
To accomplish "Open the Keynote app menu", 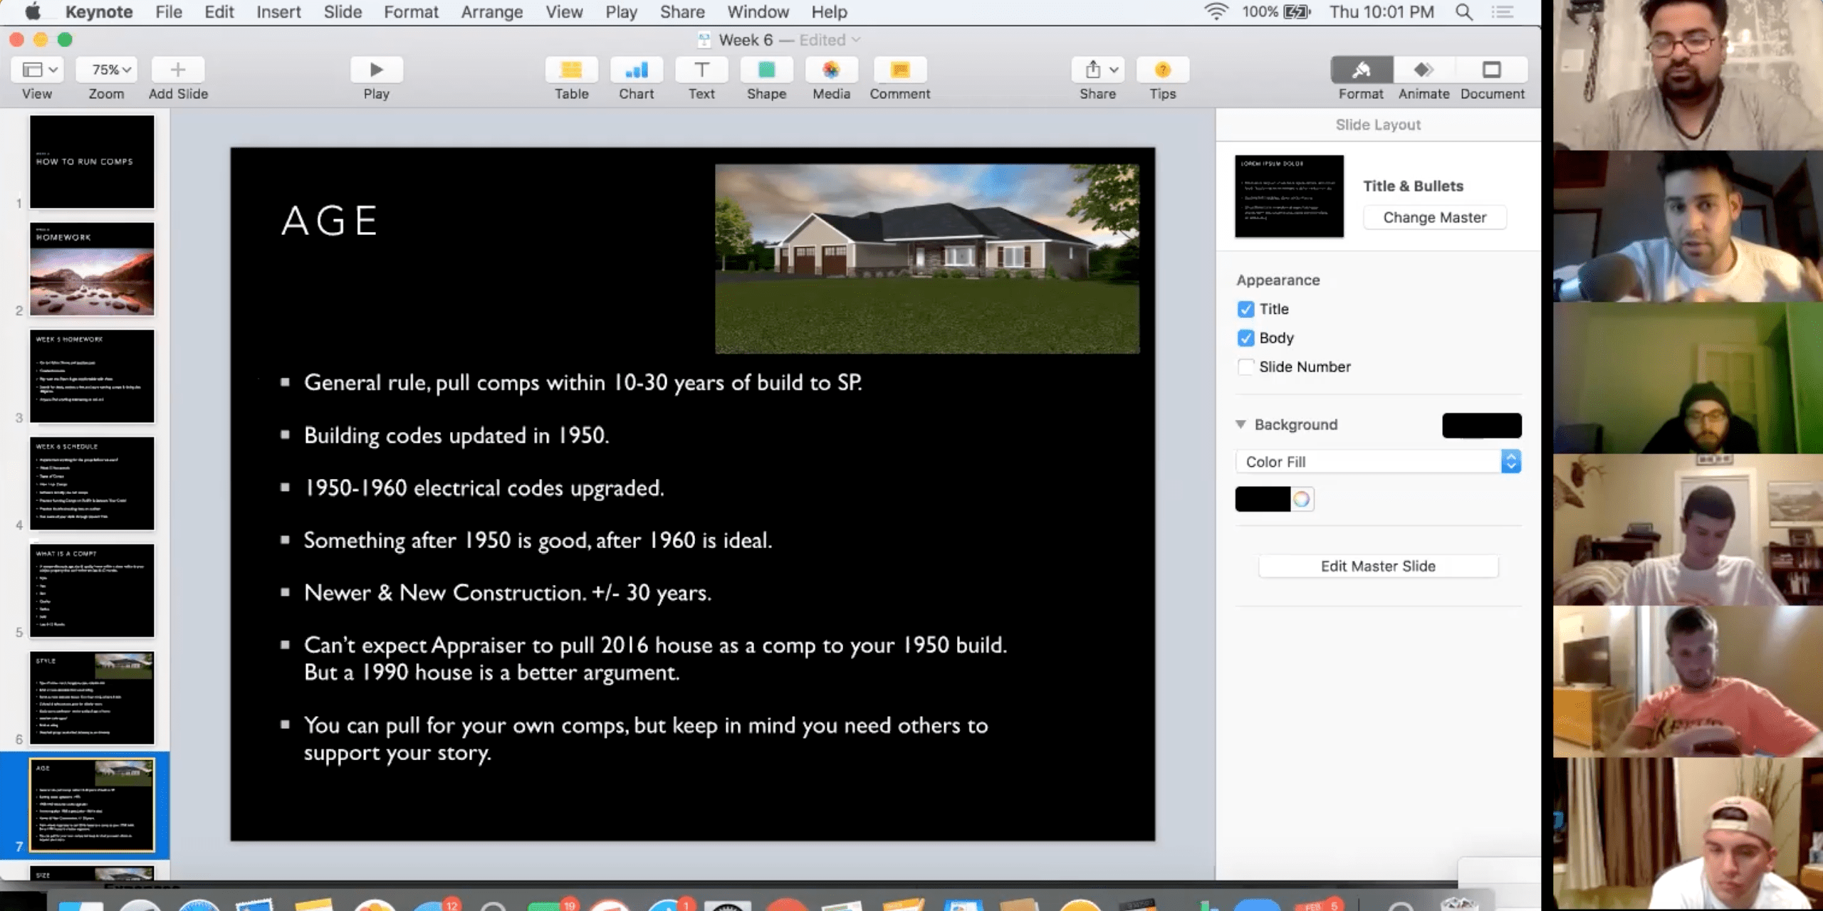I will tap(99, 12).
